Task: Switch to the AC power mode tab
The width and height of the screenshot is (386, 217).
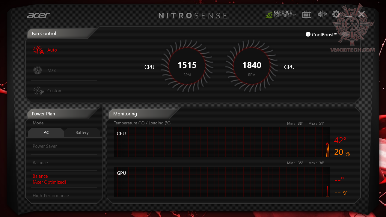Action: 46,132
